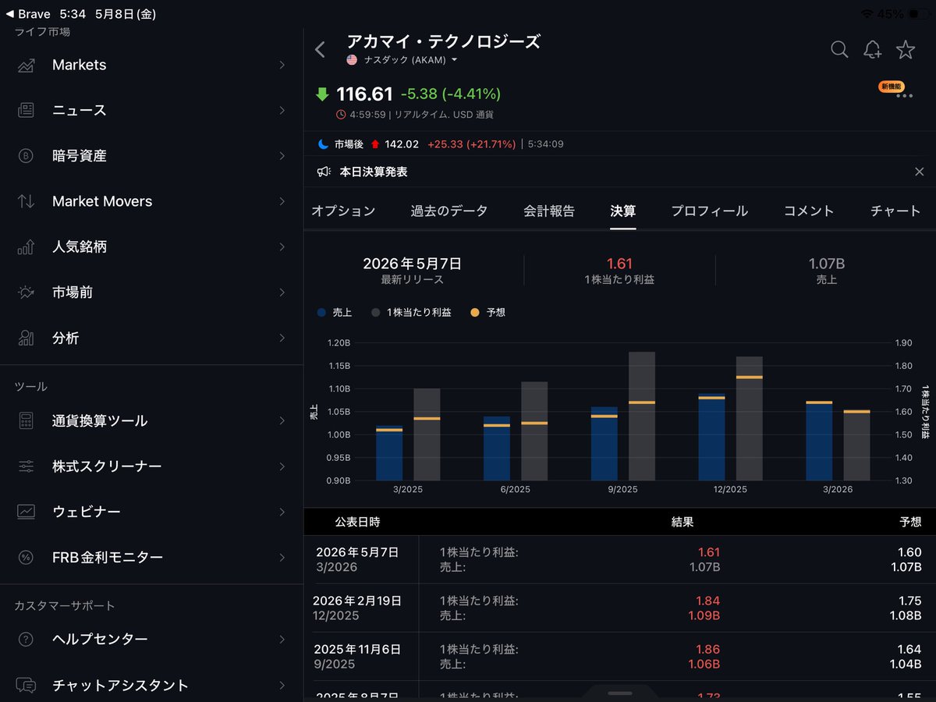Select the 2025年11月6日 earnings row
936x702 pixels.
pos(620,657)
